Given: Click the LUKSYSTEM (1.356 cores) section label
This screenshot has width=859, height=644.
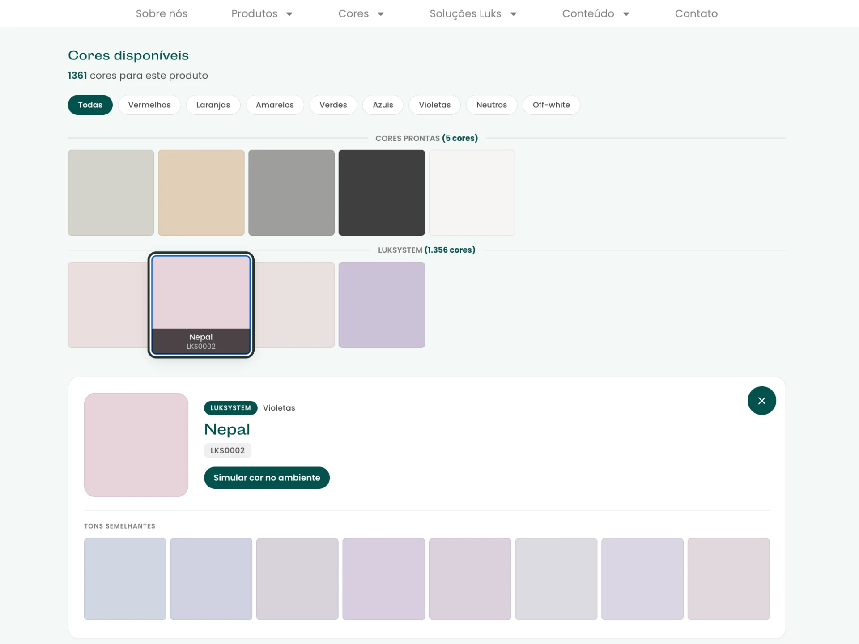Looking at the screenshot, I should point(426,250).
